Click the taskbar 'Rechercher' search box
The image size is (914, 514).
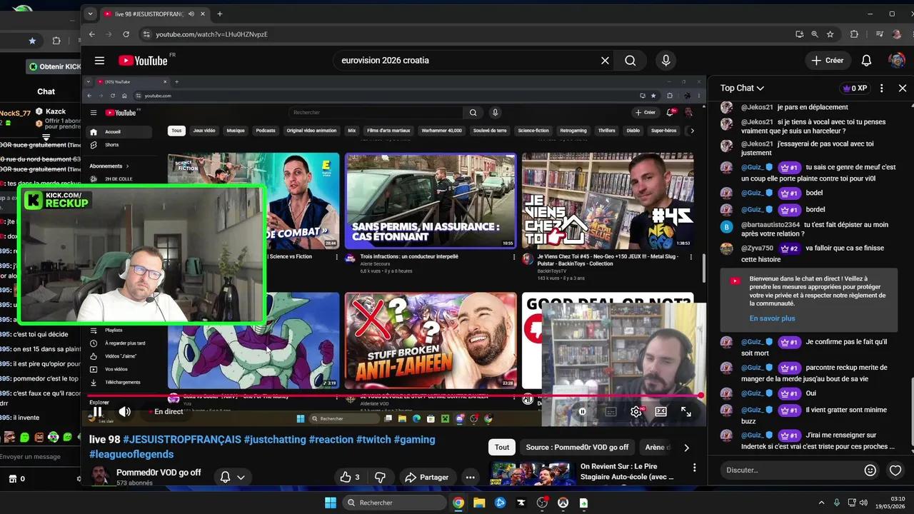[394, 503]
